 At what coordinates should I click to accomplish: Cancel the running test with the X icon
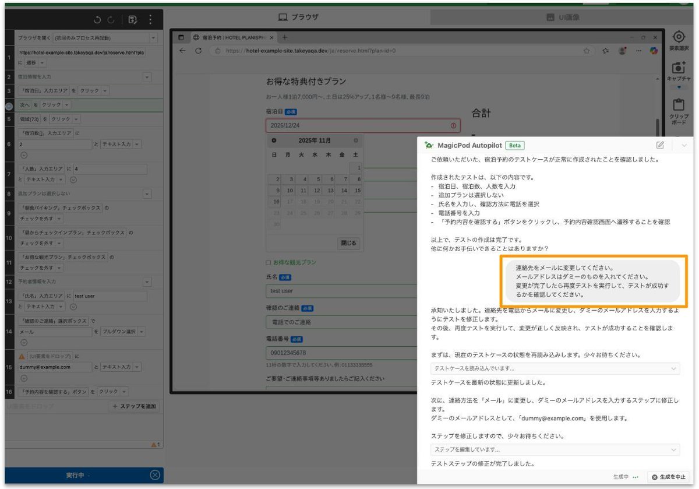pyautogui.click(x=155, y=475)
